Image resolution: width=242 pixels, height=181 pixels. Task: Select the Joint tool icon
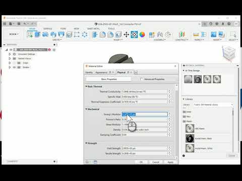pyautogui.click(x=160, y=35)
